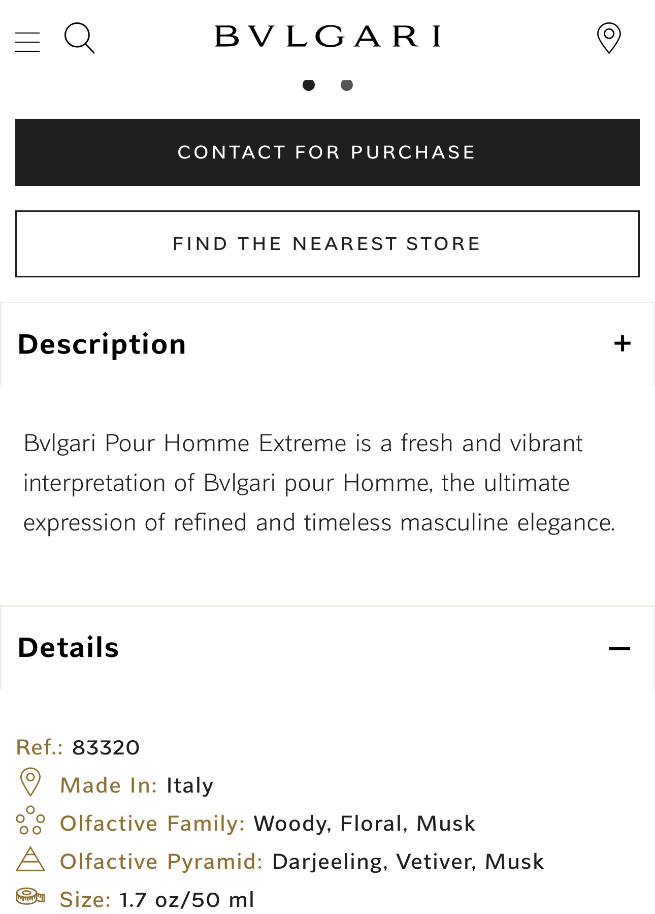Click the Olfactive Family dots icon

click(30, 821)
